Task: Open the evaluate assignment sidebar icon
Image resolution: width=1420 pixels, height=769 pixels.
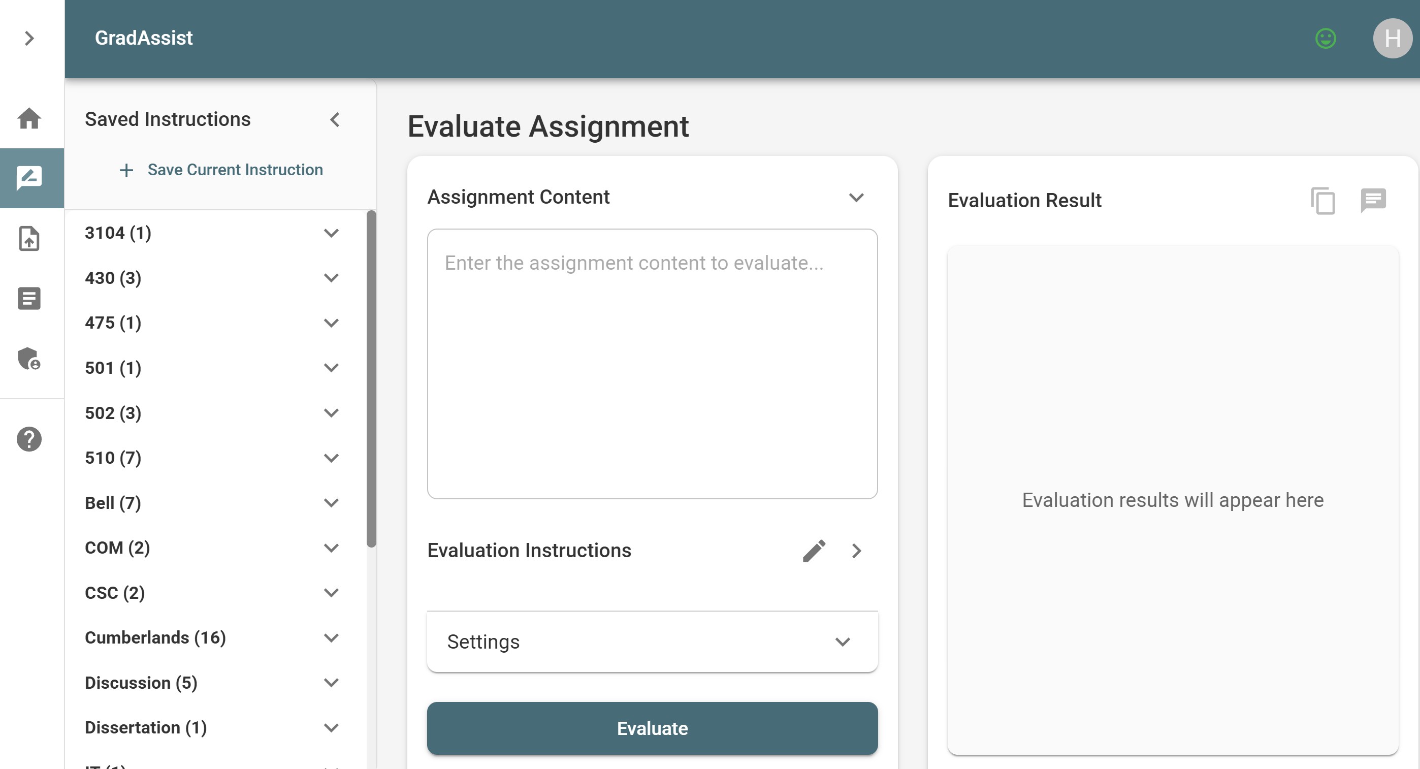Action: (29, 178)
